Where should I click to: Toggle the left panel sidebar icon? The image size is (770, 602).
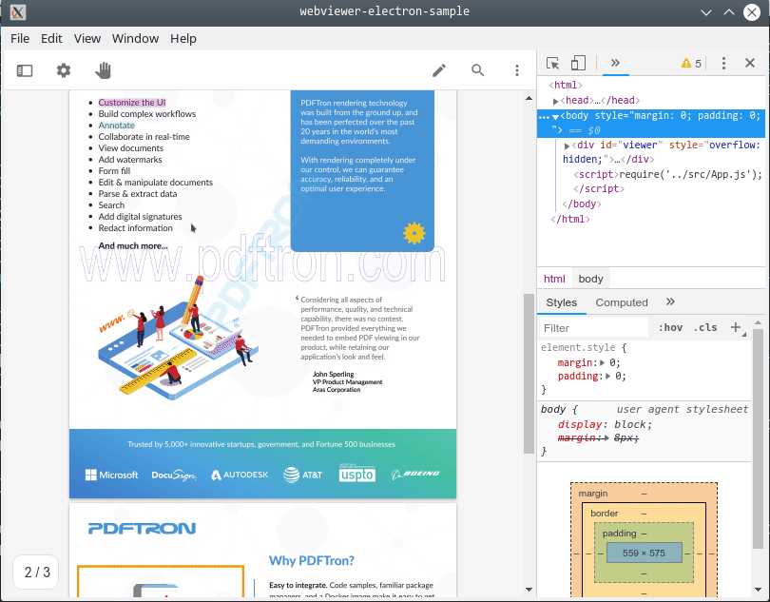point(25,70)
